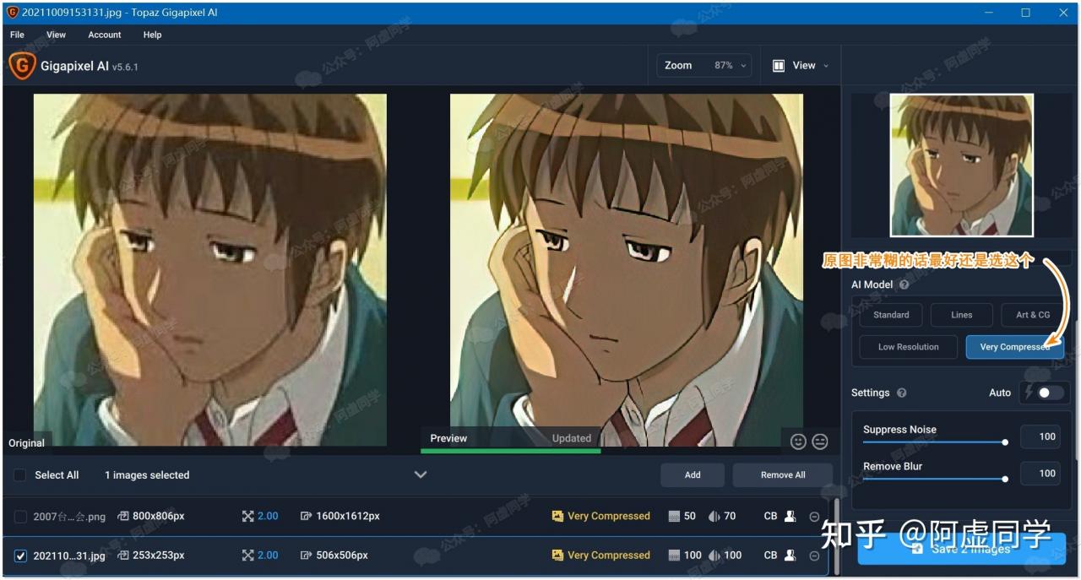The image size is (1081, 580).
Task: Click the split View layout icon
Action: pyautogui.click(x=779, y=66)
